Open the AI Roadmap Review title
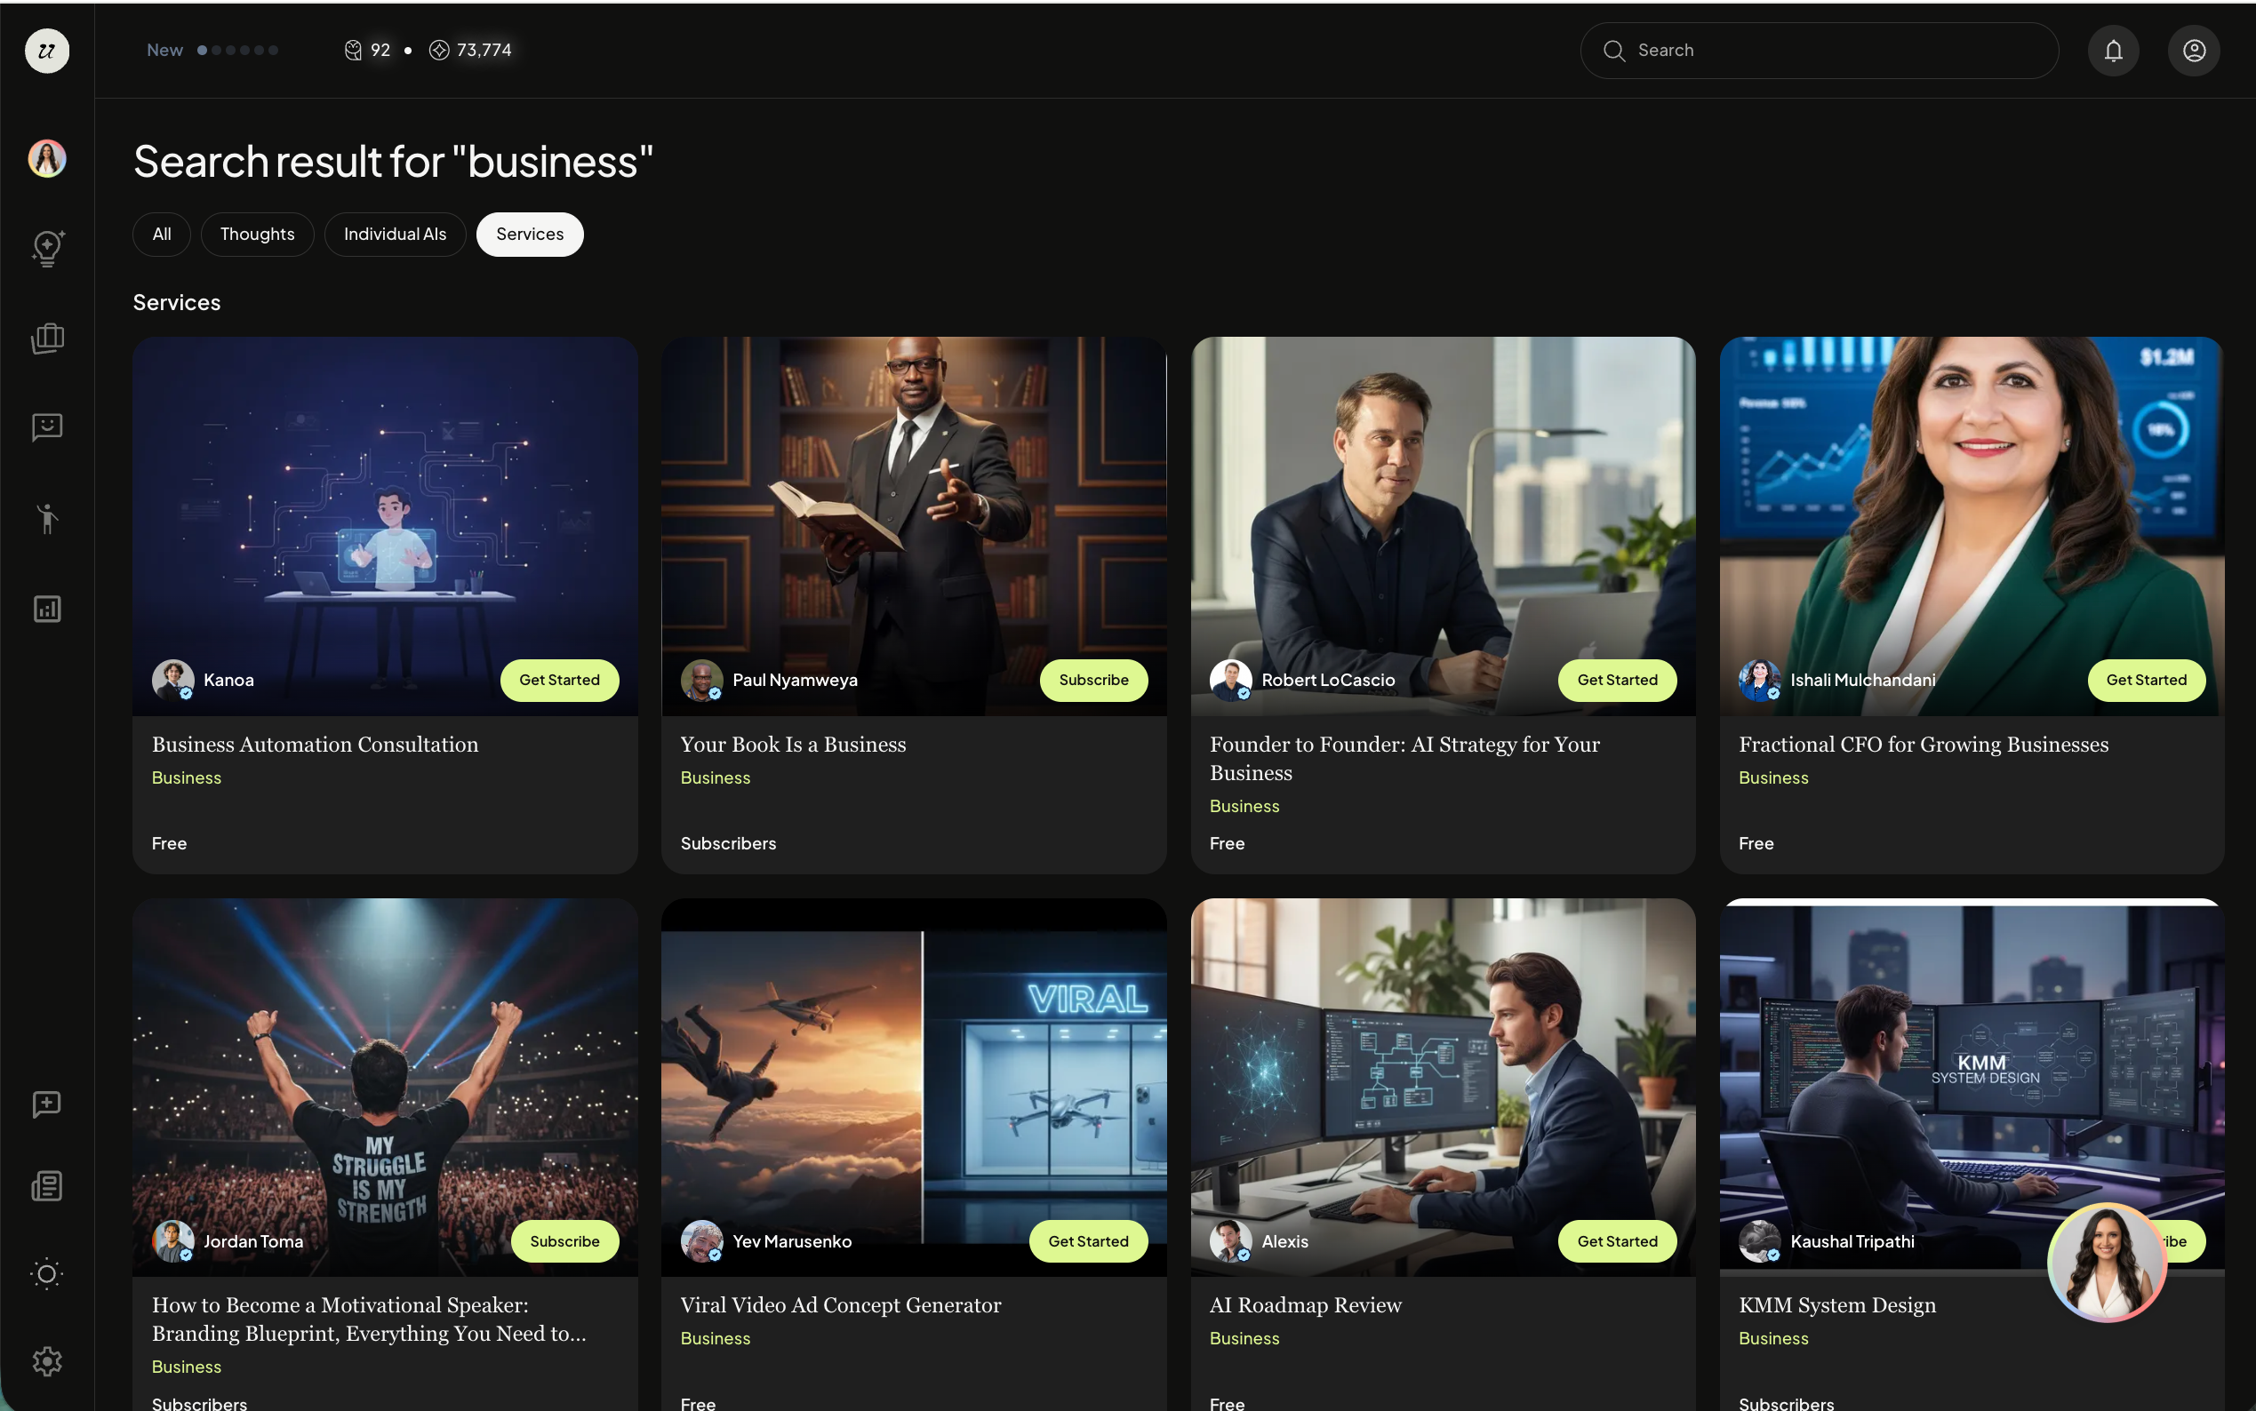Screen dimensions: 2256x1411 point(1306,1305)
